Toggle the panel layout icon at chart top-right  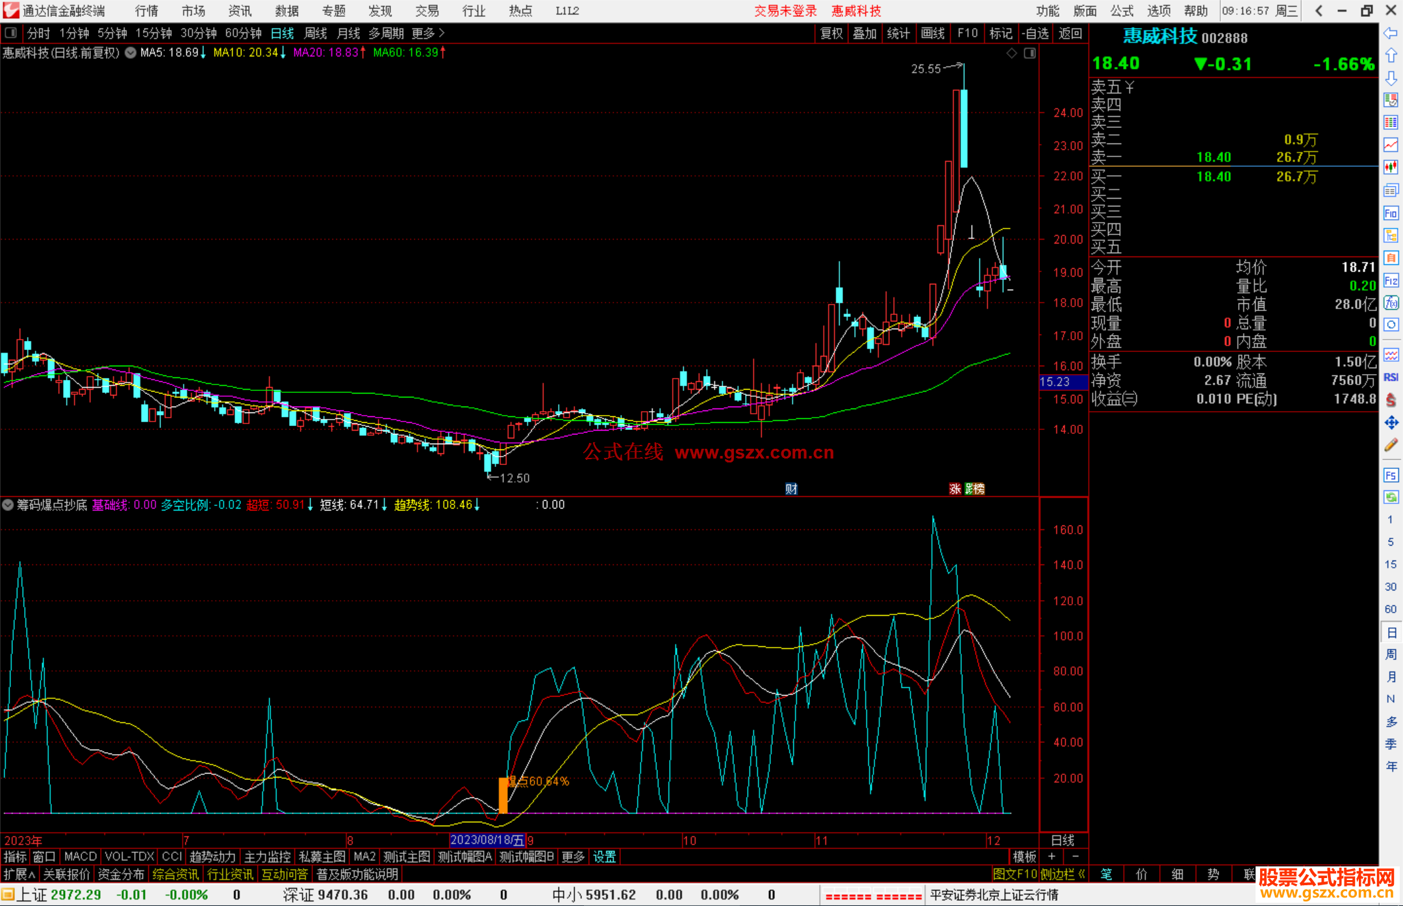[x=1030, y=53]
